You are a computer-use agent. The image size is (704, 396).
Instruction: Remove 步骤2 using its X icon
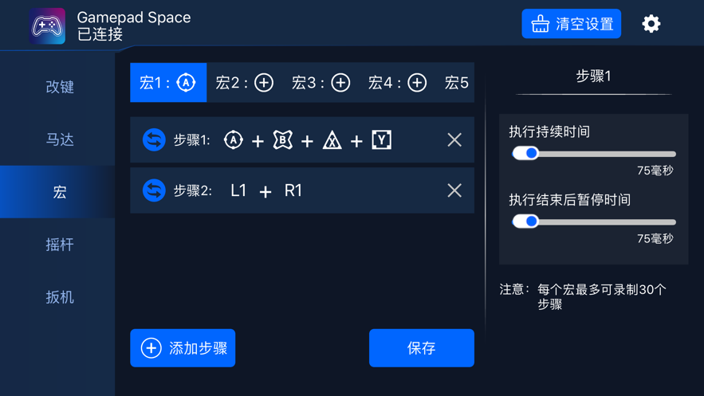tap(454, 190)
